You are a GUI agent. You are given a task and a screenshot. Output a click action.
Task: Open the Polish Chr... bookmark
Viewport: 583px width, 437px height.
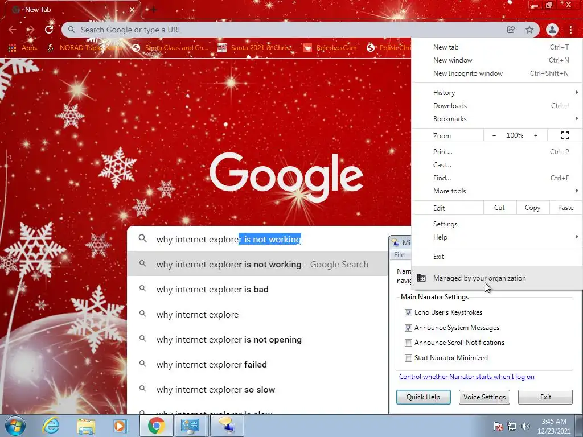tap(388, 48)
